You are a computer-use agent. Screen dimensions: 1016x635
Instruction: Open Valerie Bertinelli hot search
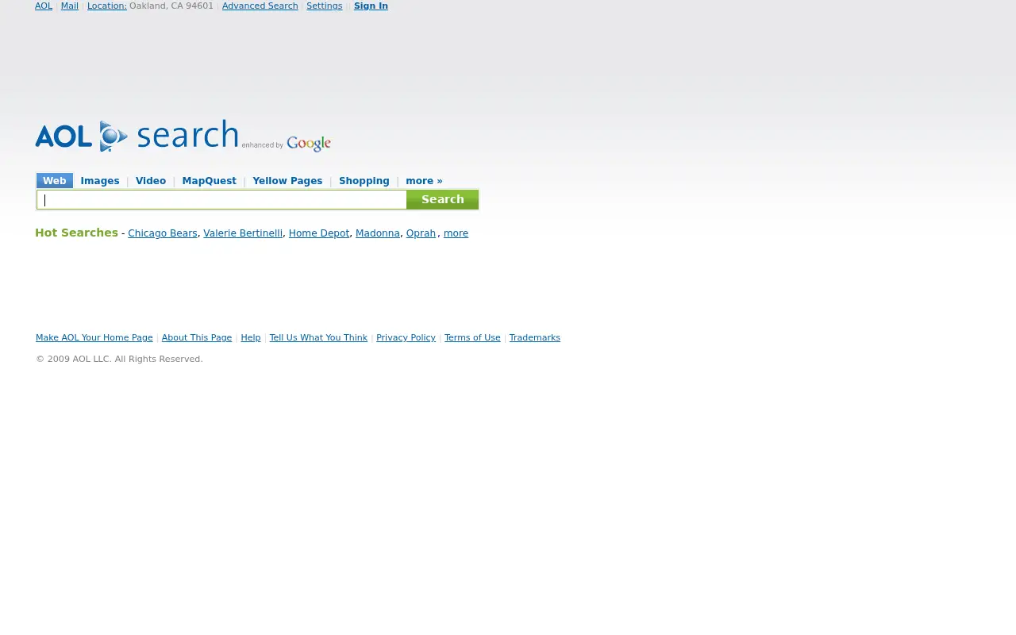[x=243, y=233]
